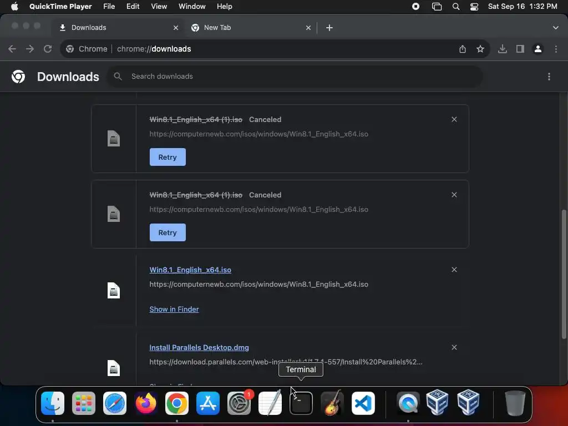Open the Help menu
Viewport: 568px width, 426px height.
click(224, 7)
